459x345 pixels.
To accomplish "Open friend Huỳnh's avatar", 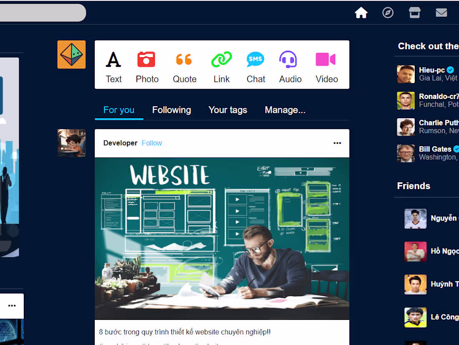I will 415,284.
